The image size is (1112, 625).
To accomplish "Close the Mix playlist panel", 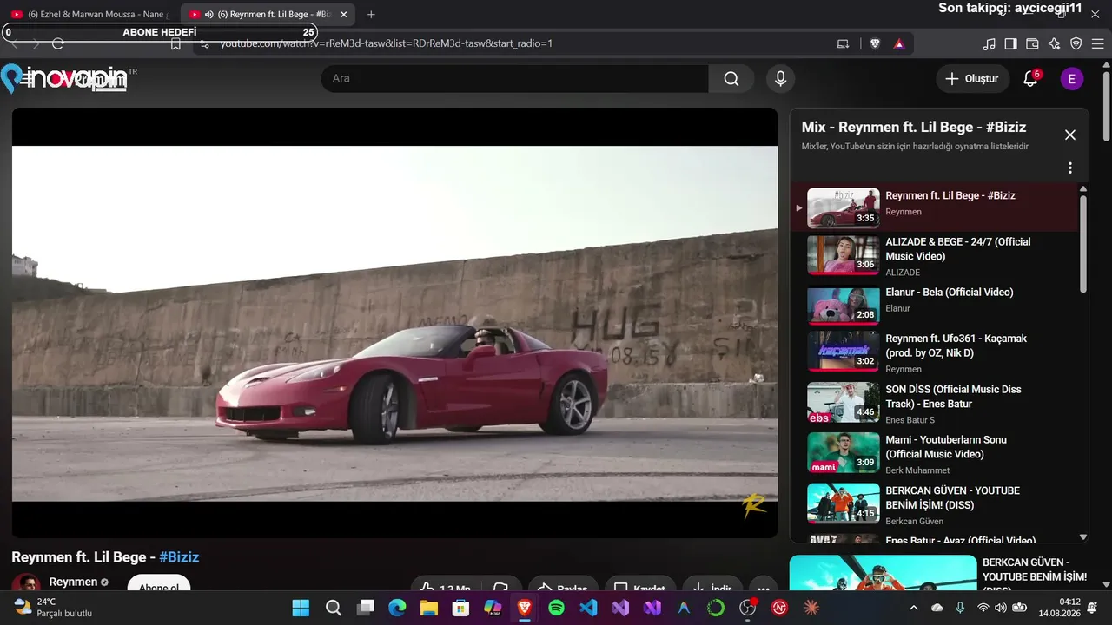I will [1070, 135].
